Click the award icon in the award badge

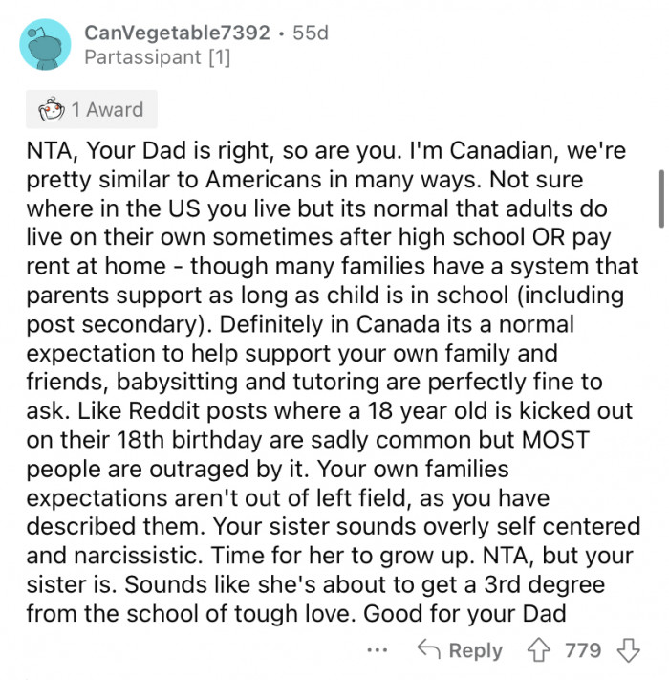[52, 110]
